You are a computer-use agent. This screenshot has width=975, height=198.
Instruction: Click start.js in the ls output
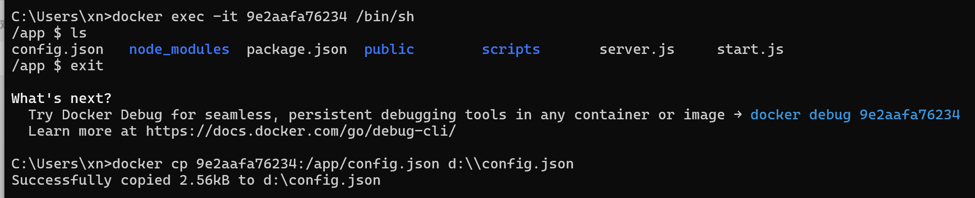click(750, 49)
